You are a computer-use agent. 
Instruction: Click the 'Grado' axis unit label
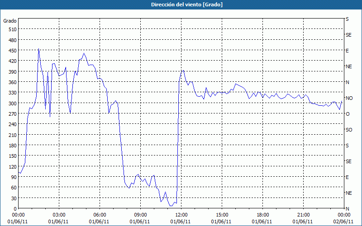coord(10,21)
